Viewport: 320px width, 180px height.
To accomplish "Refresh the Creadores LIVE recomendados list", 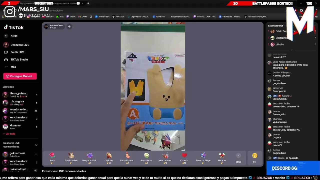I will coord(36,145).
